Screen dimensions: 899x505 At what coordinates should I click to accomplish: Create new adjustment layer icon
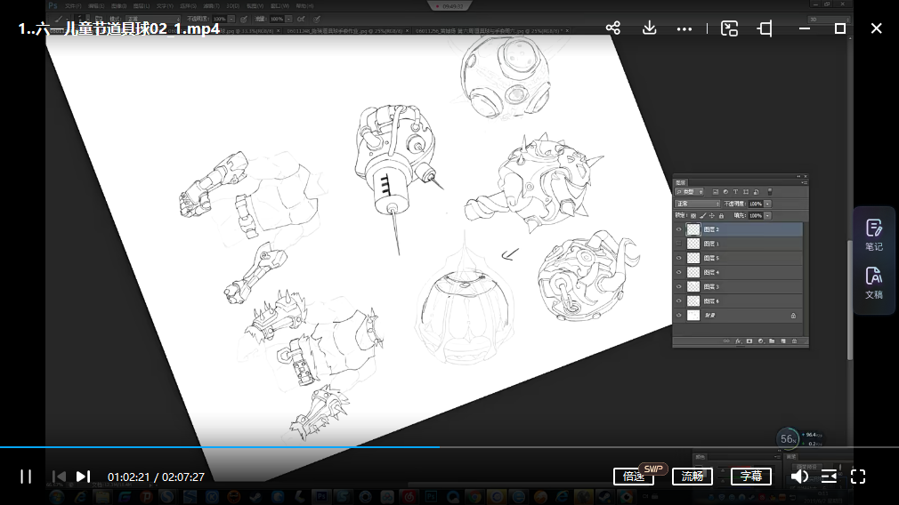[761, 341]
